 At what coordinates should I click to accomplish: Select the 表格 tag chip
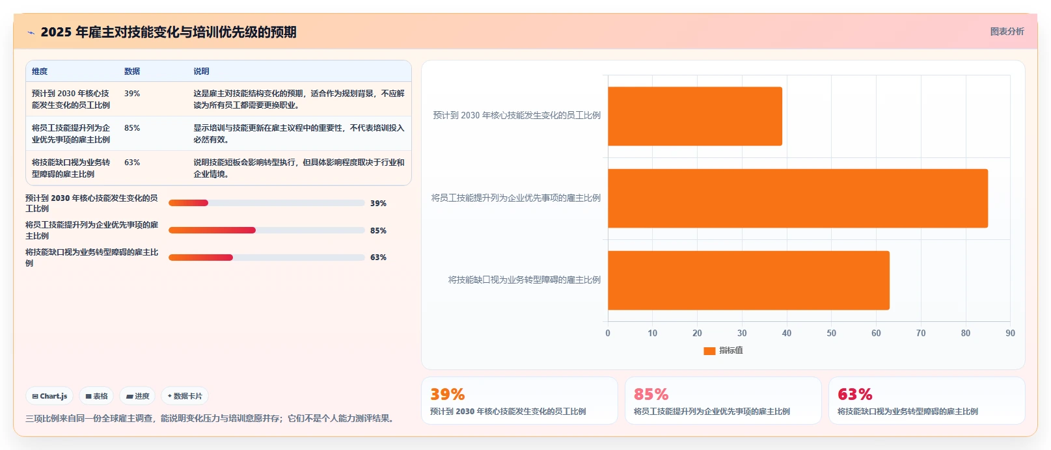pyautogui.click(x=97, y=396)
